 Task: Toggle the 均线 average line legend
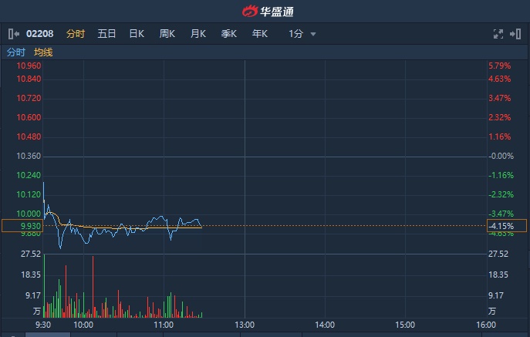click(x=43, y=52)
